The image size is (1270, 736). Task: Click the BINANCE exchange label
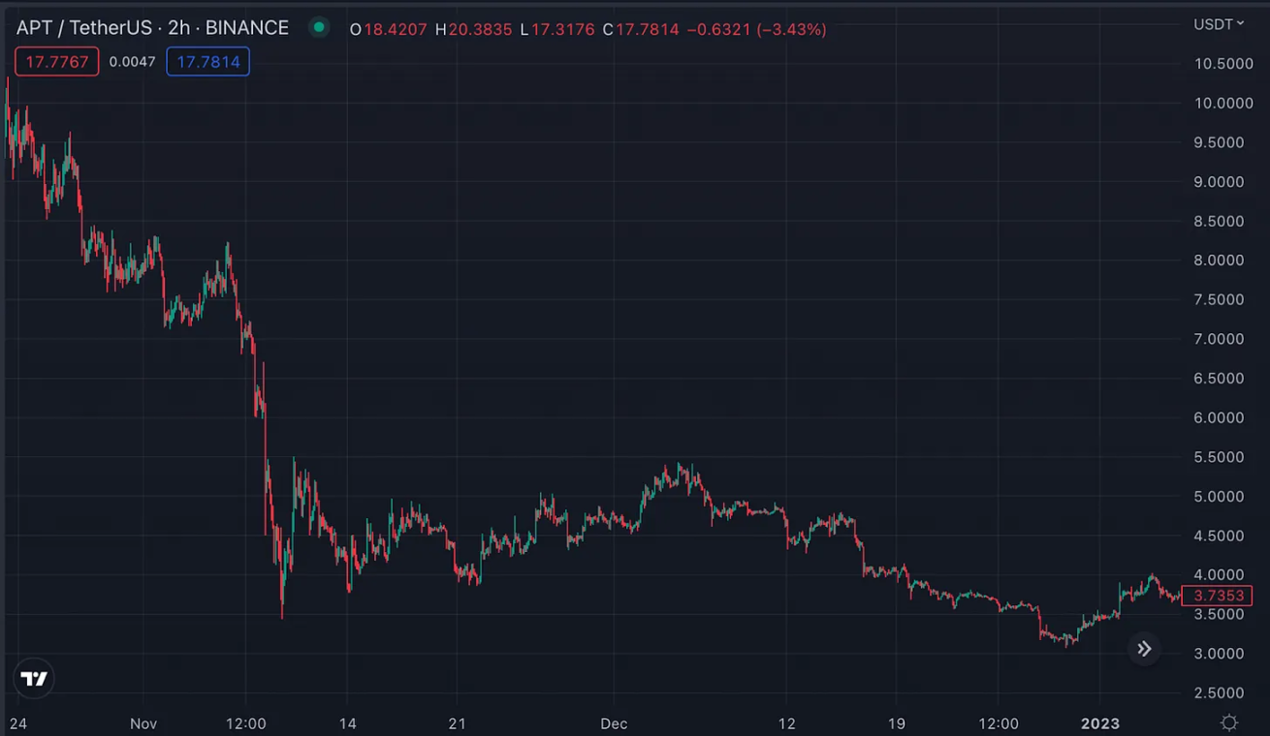[247, 28]
